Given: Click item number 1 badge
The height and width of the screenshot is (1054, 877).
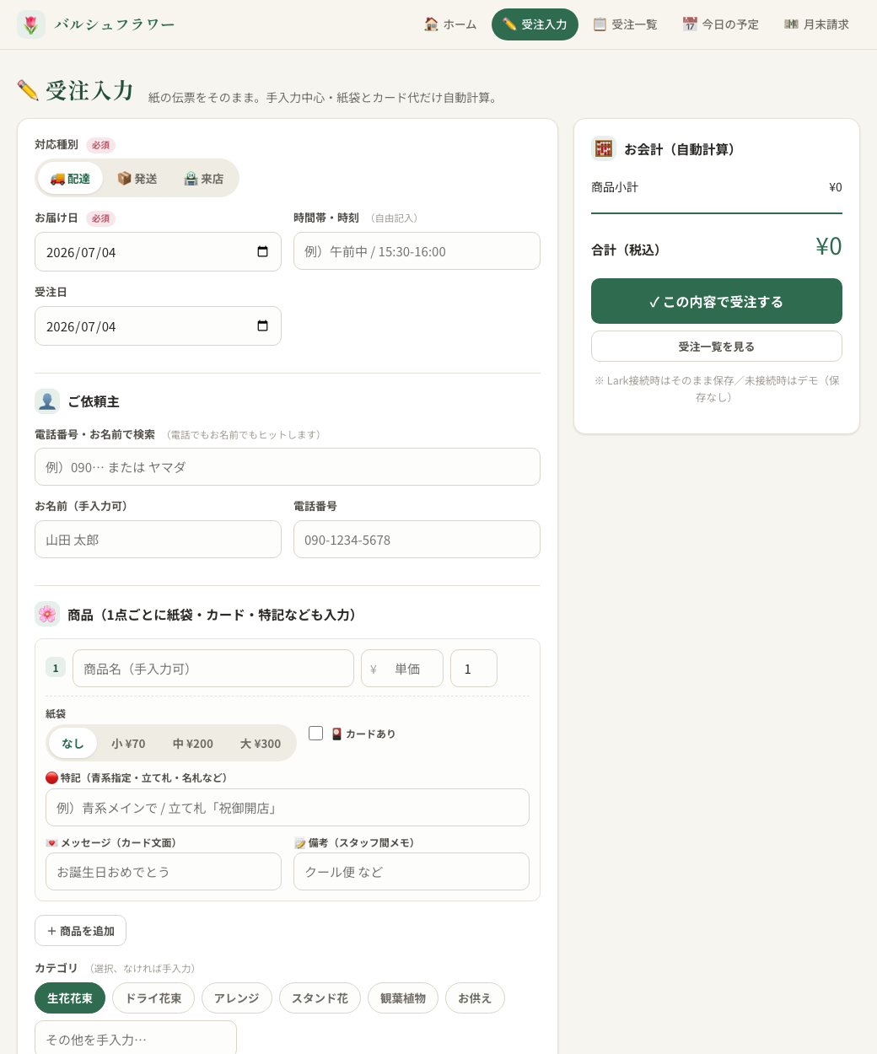Looking at the screenshot, I should click(x=56, y=668).
